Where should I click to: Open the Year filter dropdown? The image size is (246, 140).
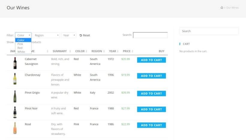(69, 35)
